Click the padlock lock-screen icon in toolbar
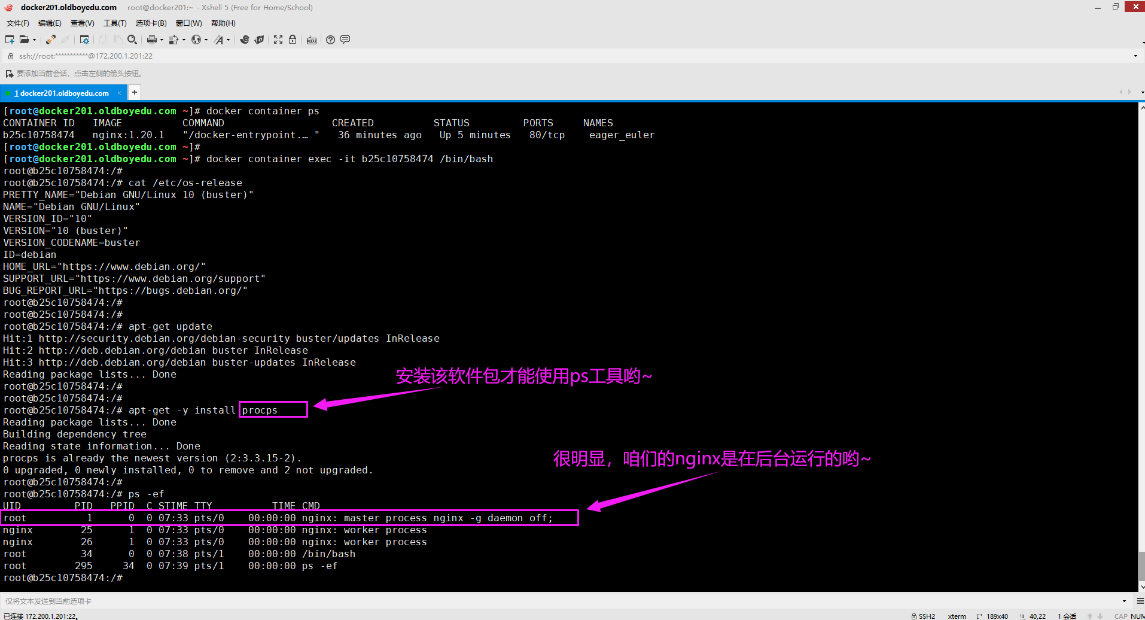The height and width of the screenshot is (620, 1145). (x=293, y=39)
